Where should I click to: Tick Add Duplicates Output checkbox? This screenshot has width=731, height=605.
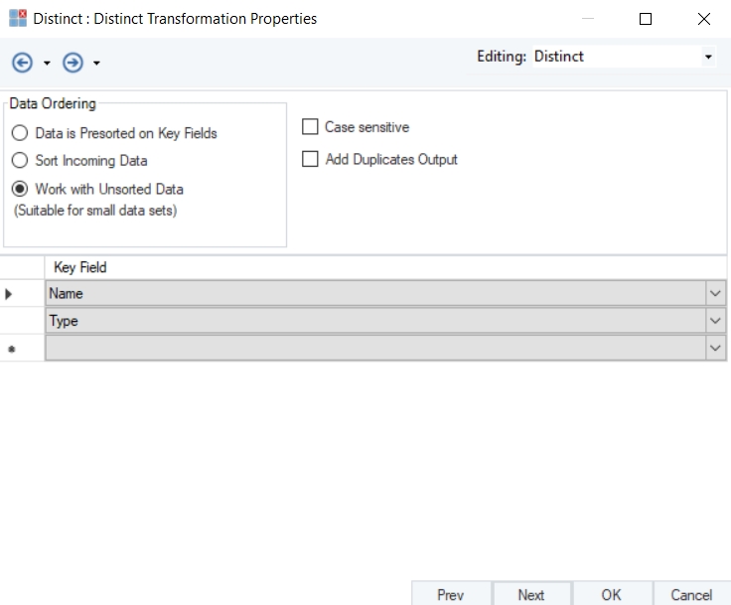tap(310, 159)
